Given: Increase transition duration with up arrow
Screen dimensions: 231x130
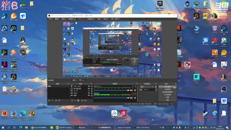Looking at the screenshot, I should pos(156,89).
